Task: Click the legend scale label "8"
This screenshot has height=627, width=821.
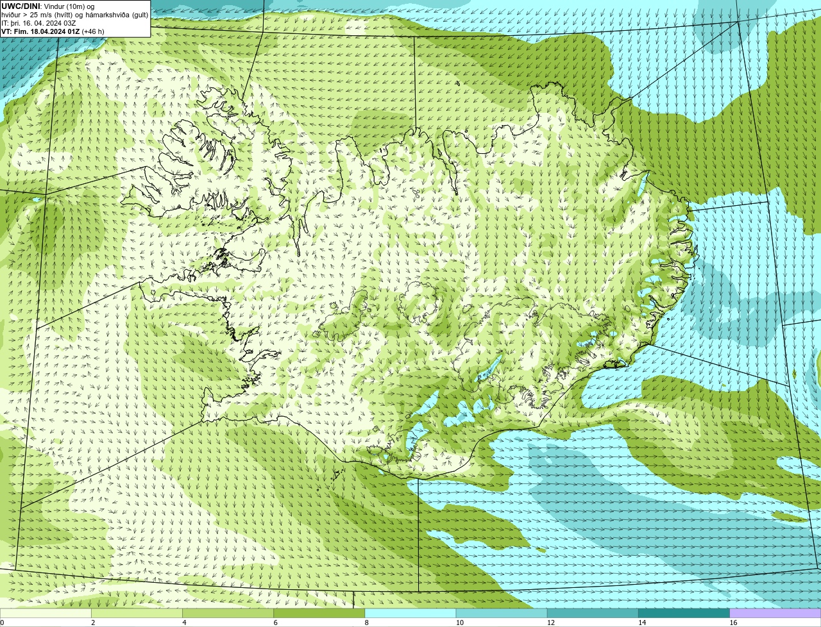Action: coord(367,623)
